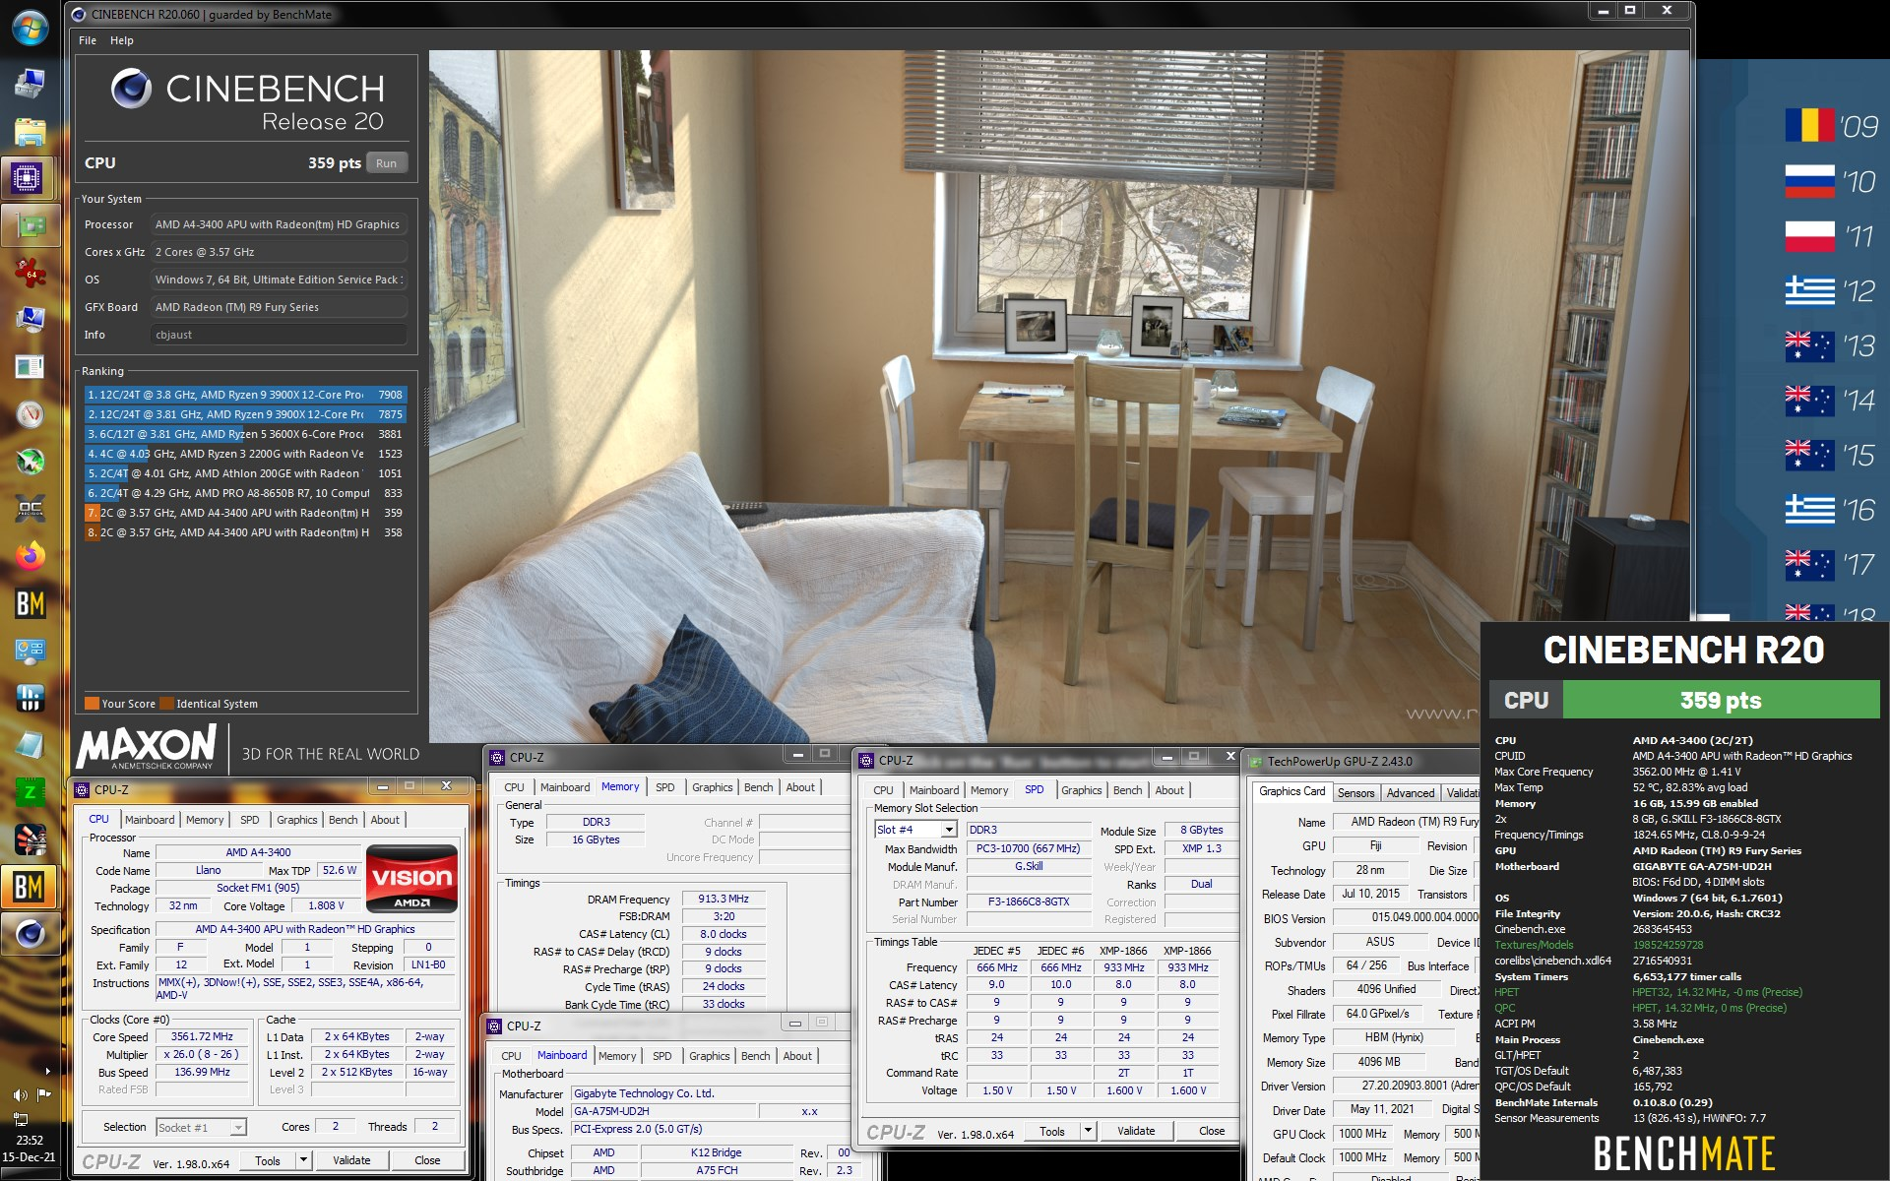The width and height of the screenshot is (1890, 1181).
Task: Select the Sensors tab in GPU-Z
Action: [x=1355, y=793]
